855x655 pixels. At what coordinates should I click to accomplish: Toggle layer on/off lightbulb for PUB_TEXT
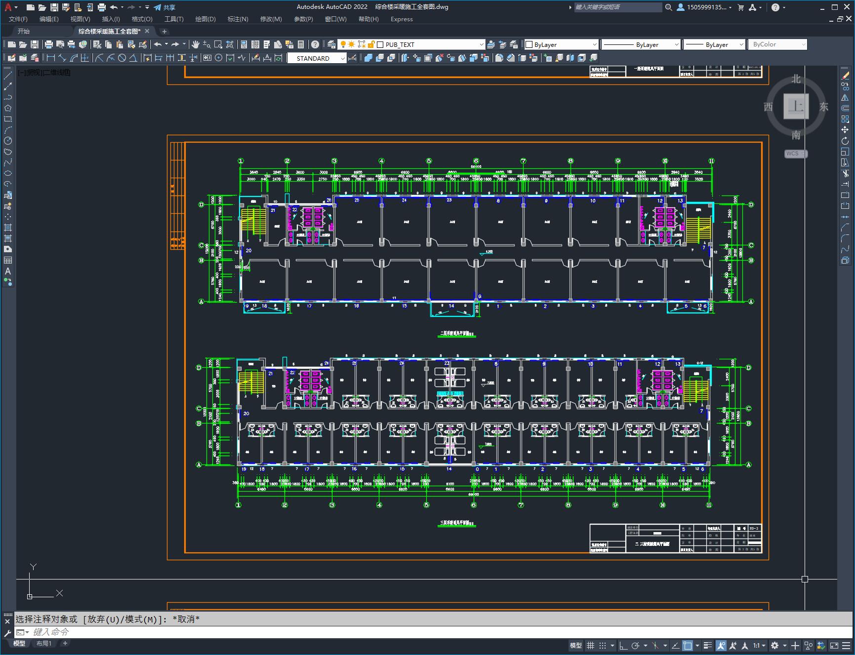pyautogui.click(x=343, y=44)
